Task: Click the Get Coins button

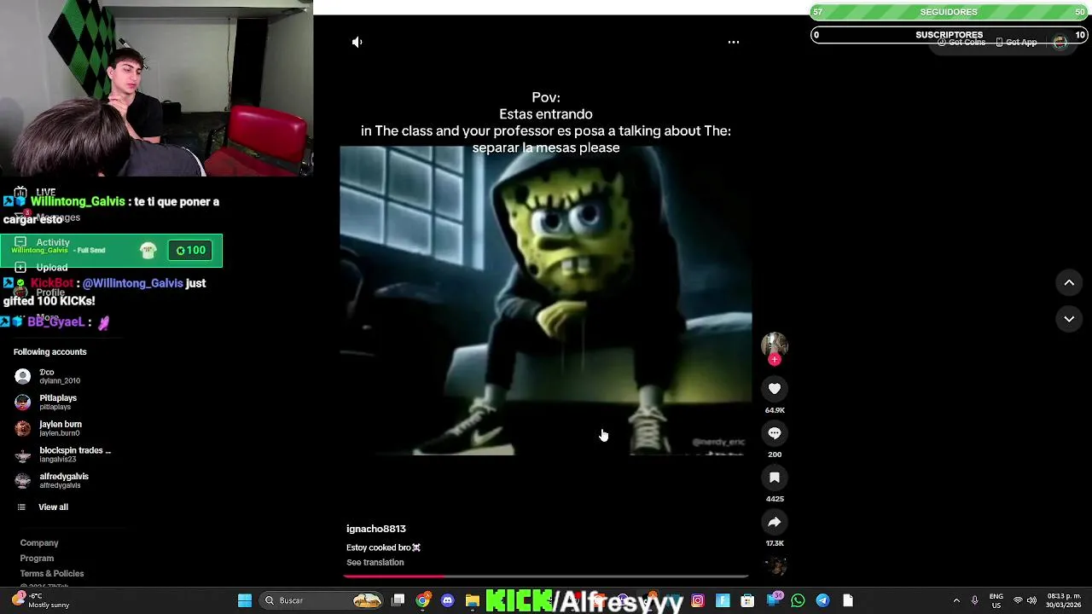Action: pos(961,43)
